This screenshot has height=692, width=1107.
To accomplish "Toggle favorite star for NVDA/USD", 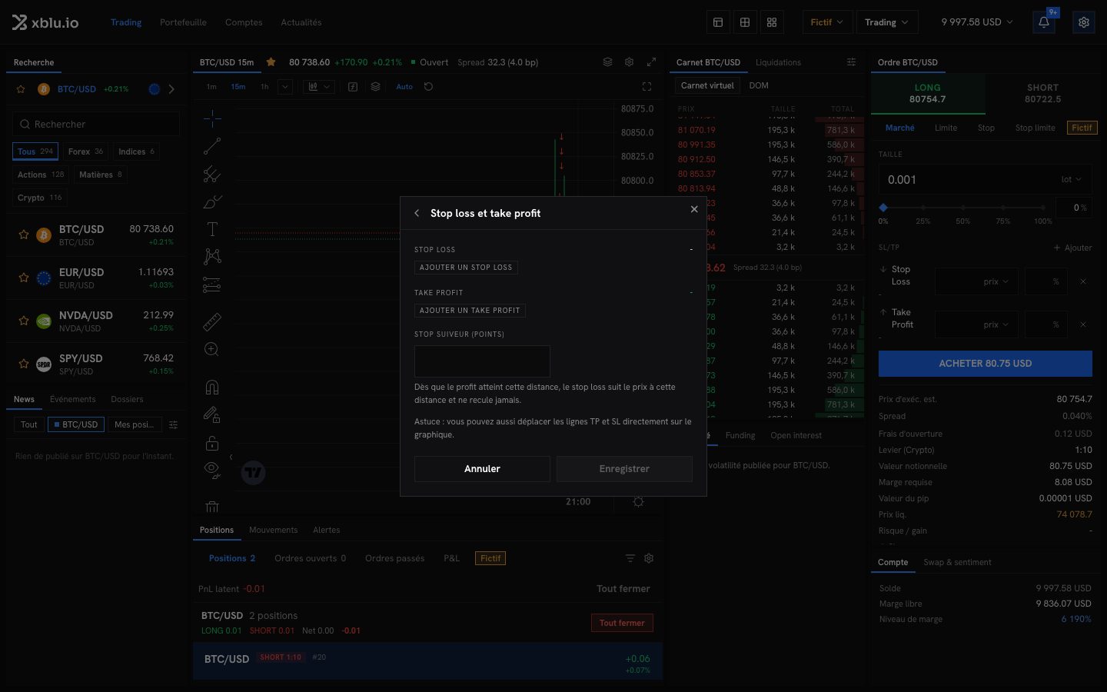I will pyautogui.click(x=24, y=321).
